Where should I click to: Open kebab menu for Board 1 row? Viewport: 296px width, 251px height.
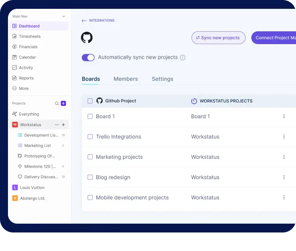point(284,116)
